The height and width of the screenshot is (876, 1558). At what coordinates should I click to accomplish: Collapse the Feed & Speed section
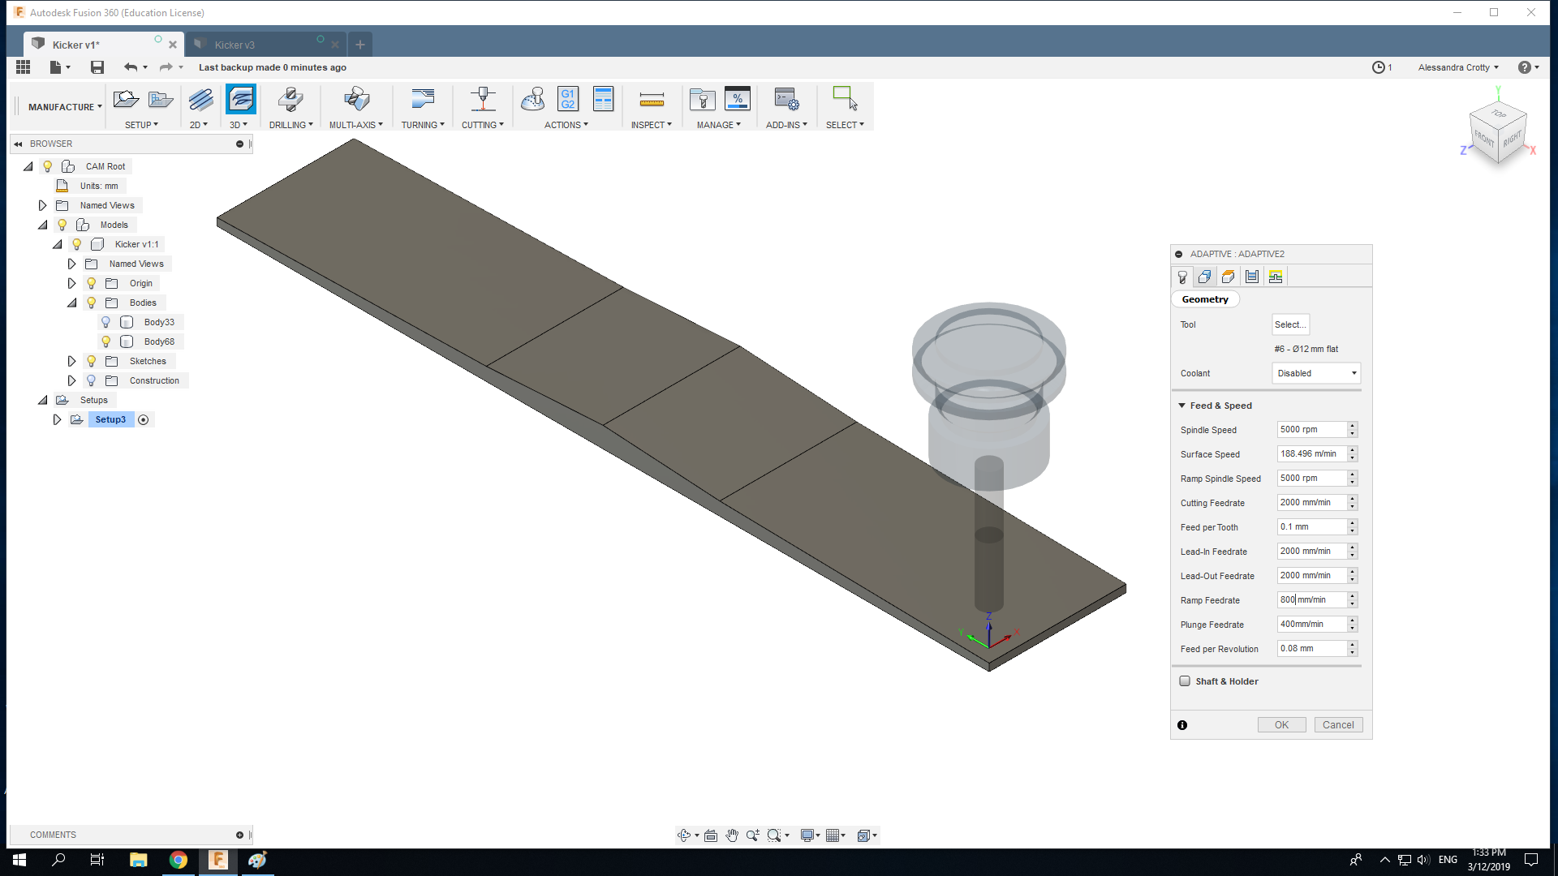tap(1182, 406)
